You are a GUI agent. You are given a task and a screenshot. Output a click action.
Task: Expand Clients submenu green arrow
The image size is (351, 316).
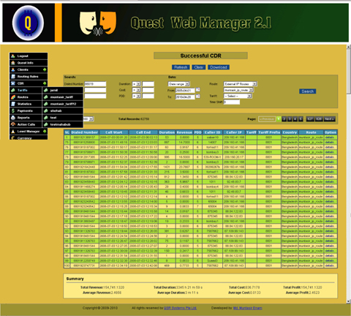point(45,69)
